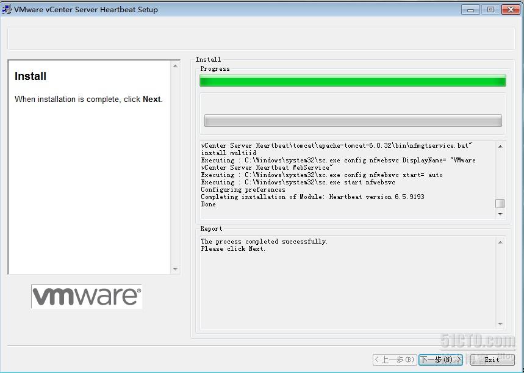Click the 'Done' line in install log
Image resolution: width=524 pixels, height=373 pixels.
tap(208, 204)
